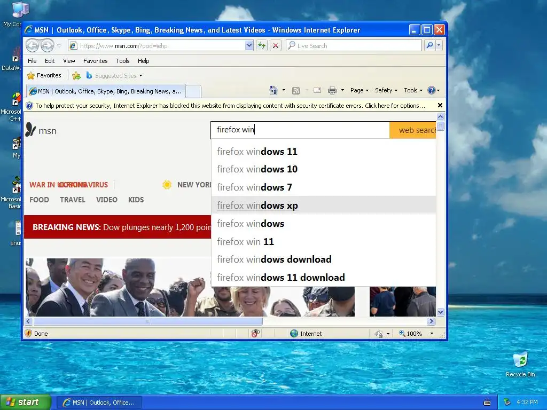
Task: Click the orange web search button
Action: pos(413,130)
